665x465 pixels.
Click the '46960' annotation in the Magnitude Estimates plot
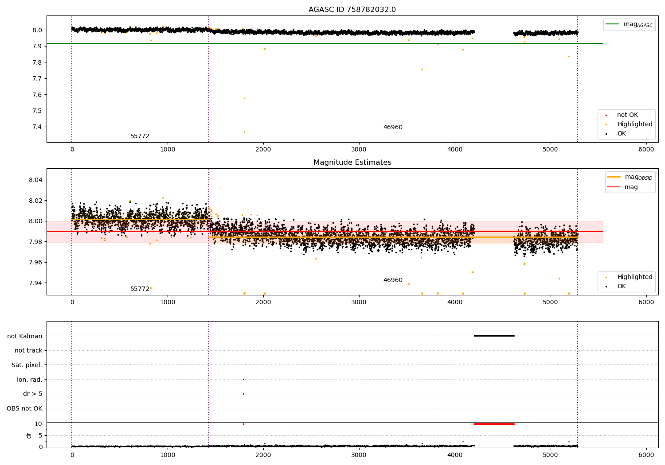(x=393, y=280)
